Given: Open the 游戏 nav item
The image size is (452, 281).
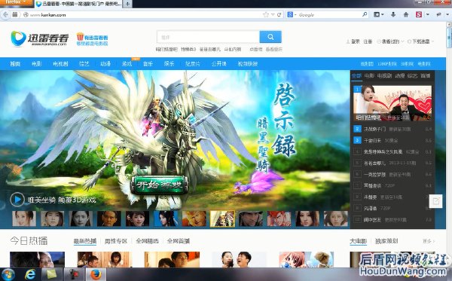Looking at the screenshot, I should coord(127,64).
